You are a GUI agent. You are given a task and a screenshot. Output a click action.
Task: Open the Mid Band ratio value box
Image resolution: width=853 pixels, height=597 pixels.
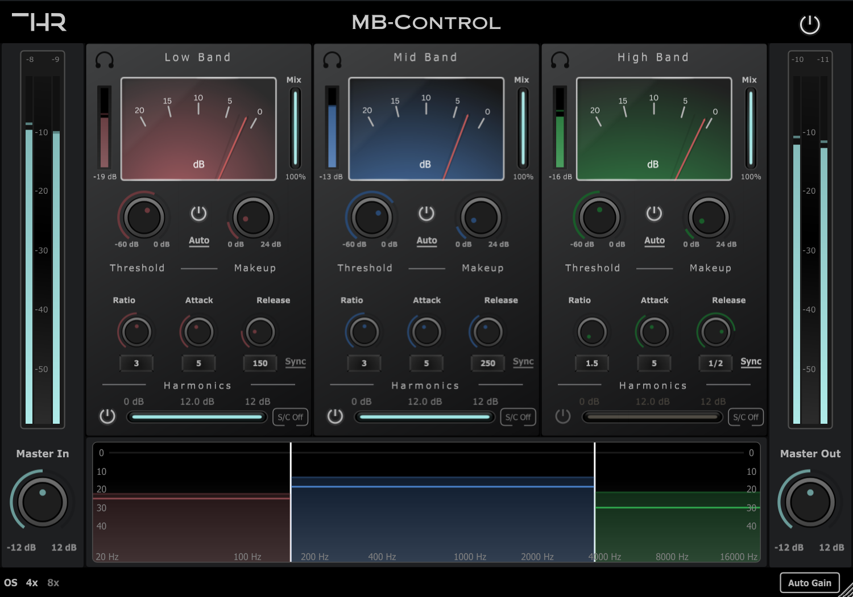(x=364, y=363)
